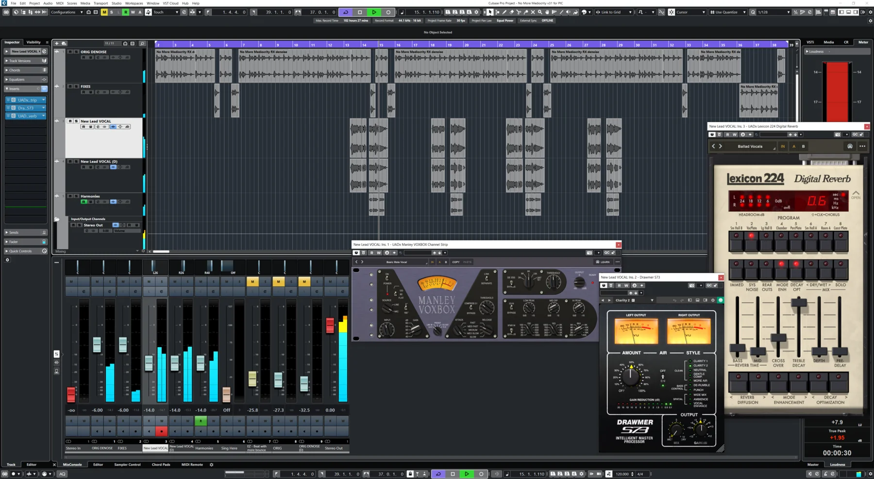This screenshot has height=479, width=874.
Task: Select the Zoom magnifier tool
Action: coord(540,12)
